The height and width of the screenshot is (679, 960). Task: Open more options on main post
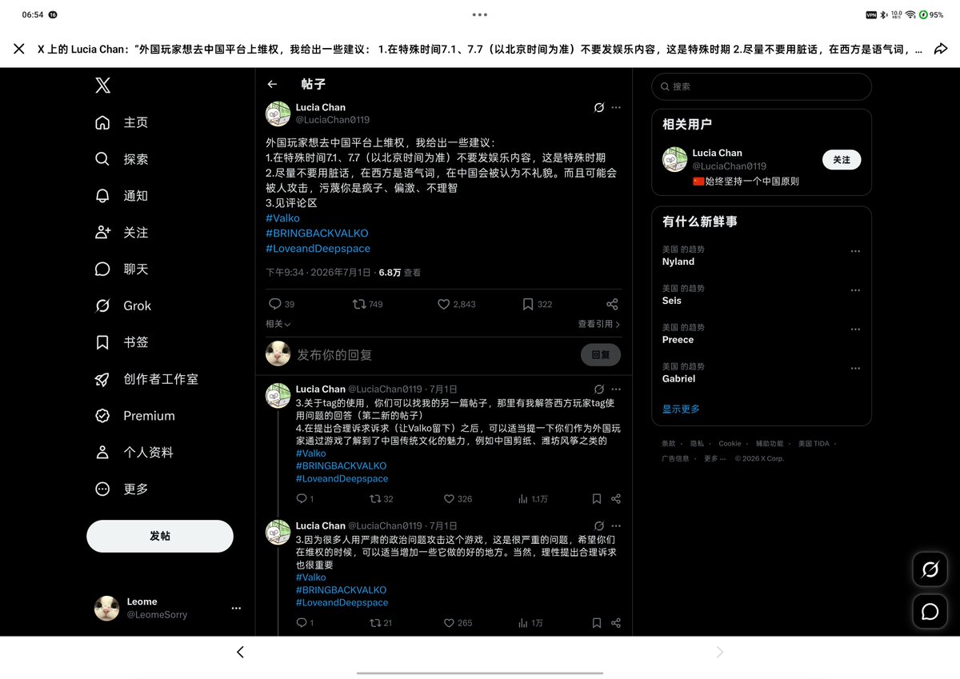616,107
